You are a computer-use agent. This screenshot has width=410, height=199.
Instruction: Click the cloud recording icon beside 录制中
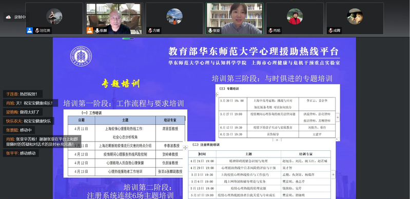point(8,17)
